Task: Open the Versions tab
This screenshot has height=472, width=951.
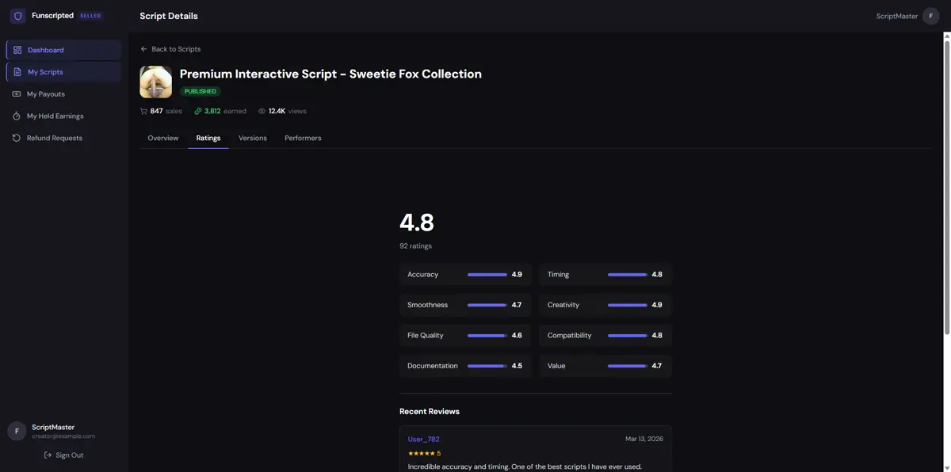Action: click(x=253, y=138)
